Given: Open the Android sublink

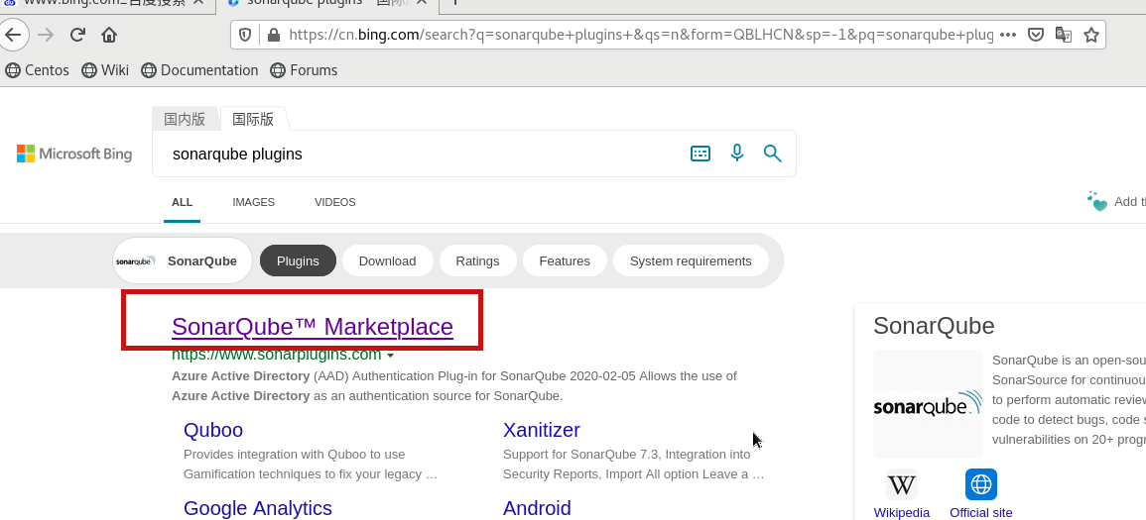Looking at the screenshot, I should pos(537,508).
